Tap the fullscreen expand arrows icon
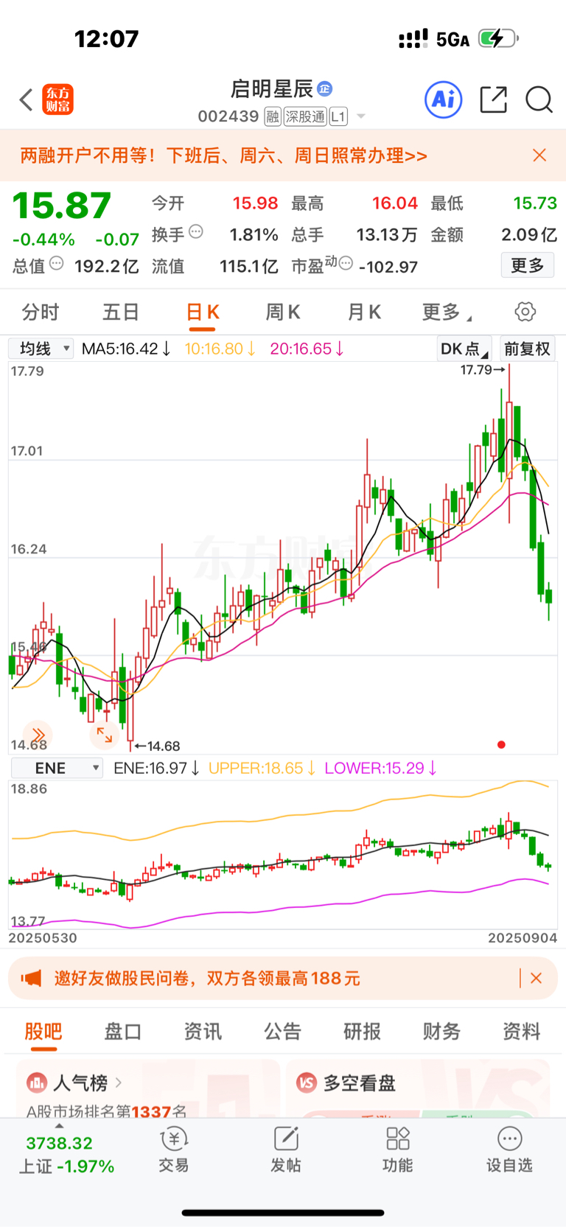 click(104, 734)
